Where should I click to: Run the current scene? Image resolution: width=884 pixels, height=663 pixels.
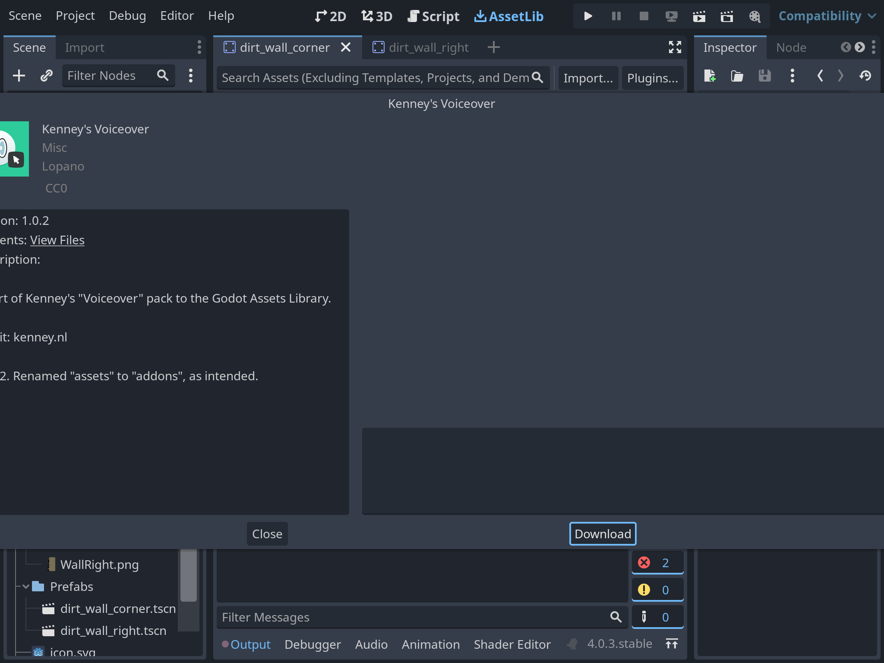[x=699, y=16]
